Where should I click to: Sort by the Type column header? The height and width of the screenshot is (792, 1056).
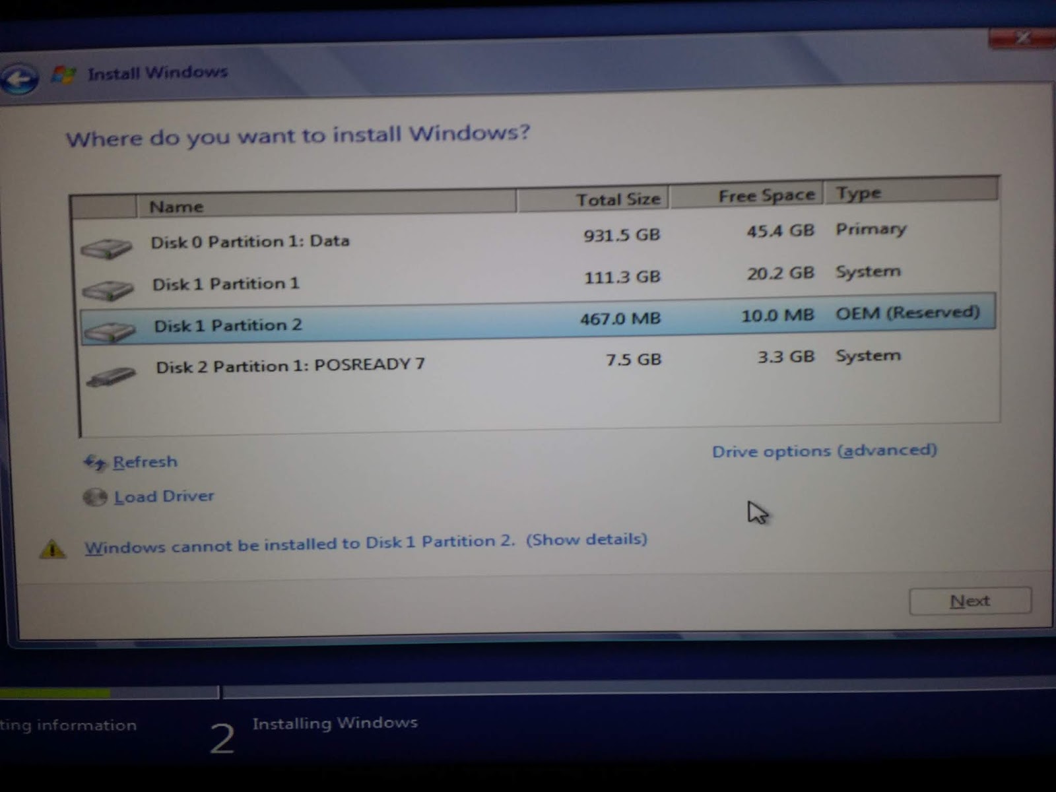[911, 191]
